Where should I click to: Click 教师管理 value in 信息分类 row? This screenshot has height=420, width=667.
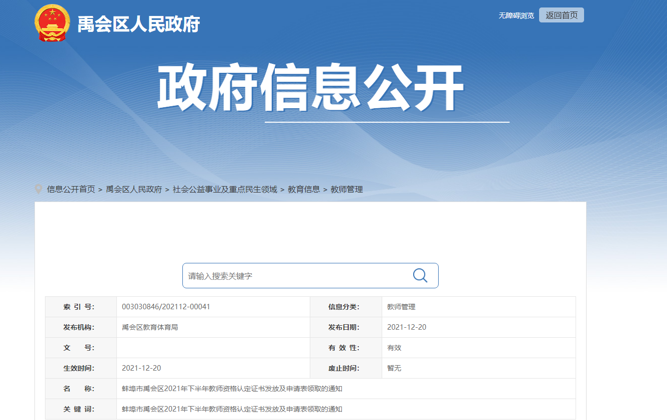(401, 307)
